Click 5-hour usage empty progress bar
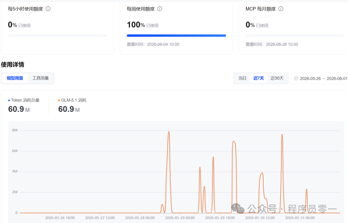The width and height of the screenshot is (348, 223). point(57,35)
